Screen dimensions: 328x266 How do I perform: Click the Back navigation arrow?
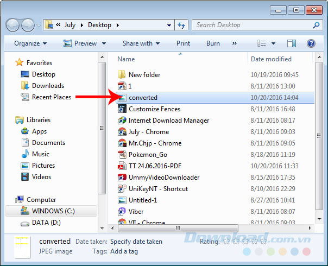click(13, 25)
